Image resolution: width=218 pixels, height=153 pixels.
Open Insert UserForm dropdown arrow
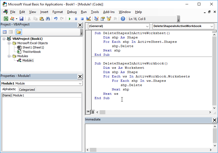(17, 19)
